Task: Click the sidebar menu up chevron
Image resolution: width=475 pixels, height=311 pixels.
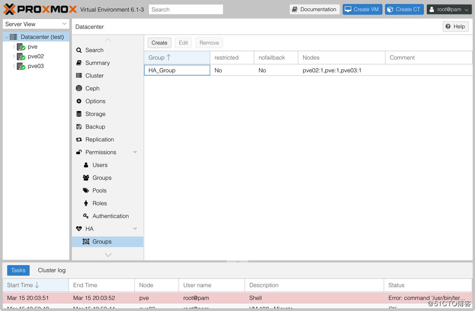Action: coord(108,40)
